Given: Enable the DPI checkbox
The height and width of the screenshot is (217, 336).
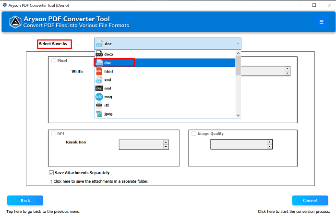Looking at the screenshot, I should click(54, 134).
